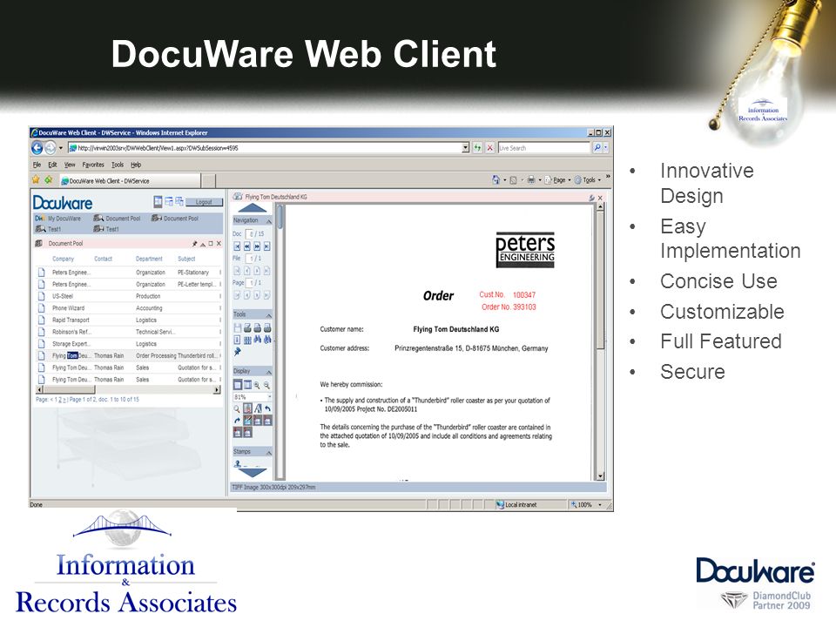Open the 81% zoom level dropdown
The image size is (836, 627).
[269, 397]
